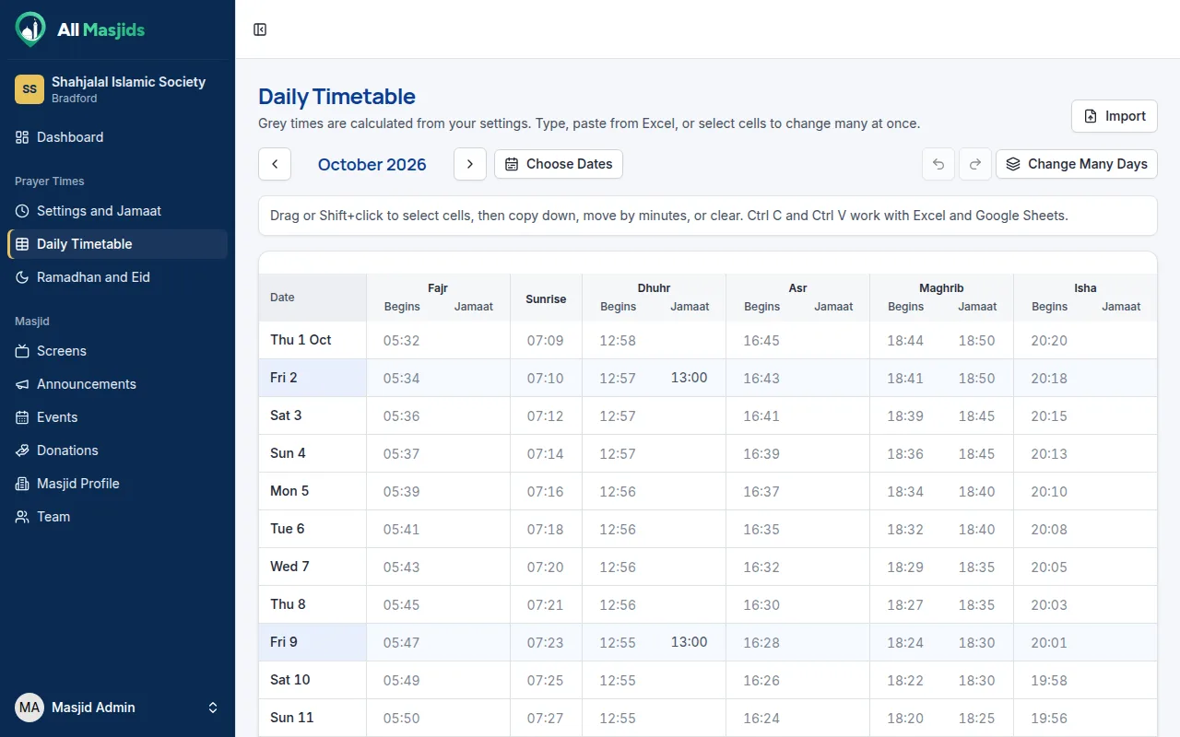Screen dimensions: 1180x737
Task: Click the SS masjid avatar badge
Action: [29, 89]
